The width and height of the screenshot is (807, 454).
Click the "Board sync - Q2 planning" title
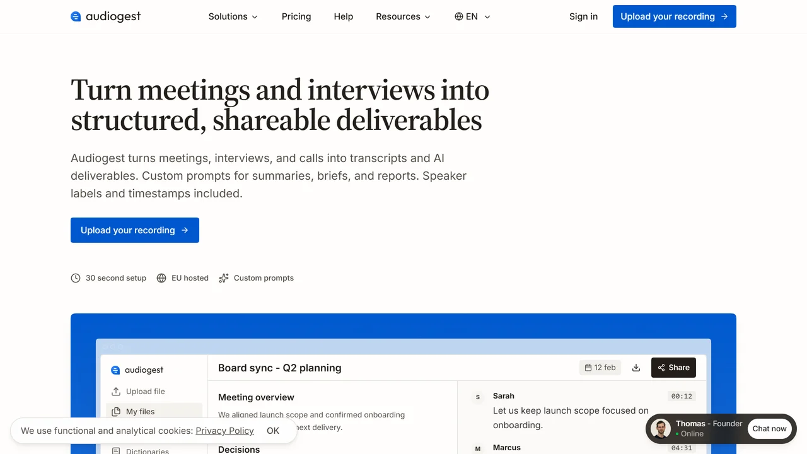pyautogui.click(x=280, y=368)
